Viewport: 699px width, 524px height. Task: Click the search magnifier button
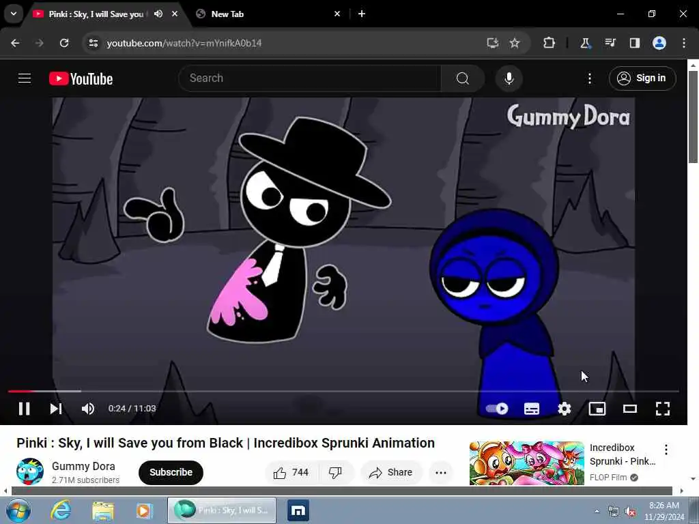tap(463, 78)
